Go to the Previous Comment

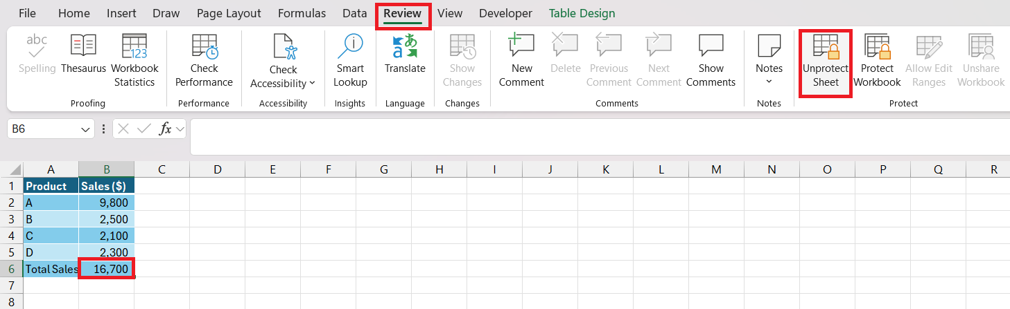[x=609, y=60]
